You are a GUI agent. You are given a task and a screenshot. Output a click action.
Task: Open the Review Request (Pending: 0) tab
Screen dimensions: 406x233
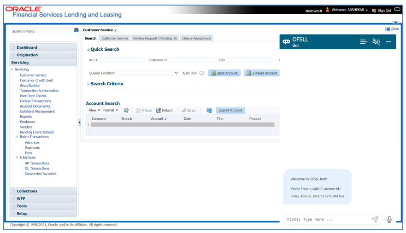point(155,38)
